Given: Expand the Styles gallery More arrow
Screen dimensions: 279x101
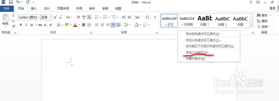Looking at the screenshot, I should tap(251, 26).
